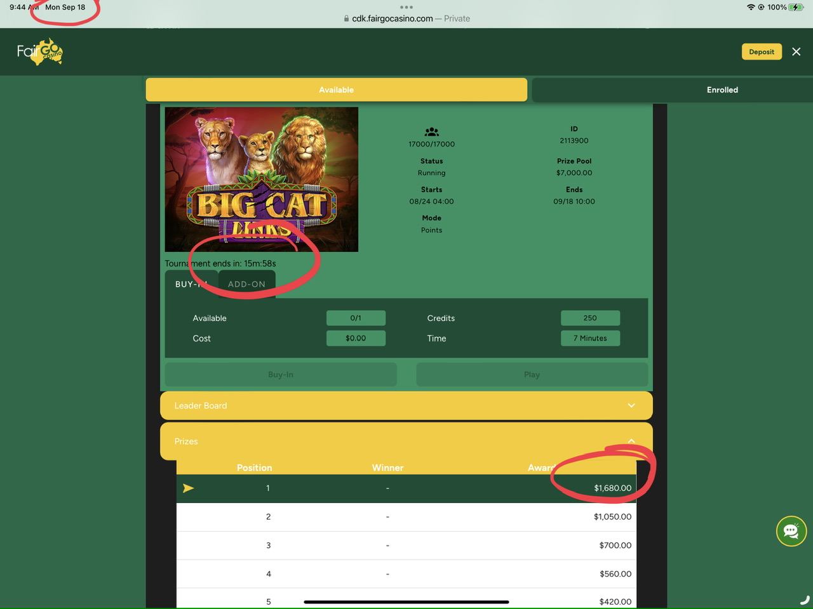Click the Fair Go casino logo
Screen dimensions: 813x609
[x=40, y=52]
